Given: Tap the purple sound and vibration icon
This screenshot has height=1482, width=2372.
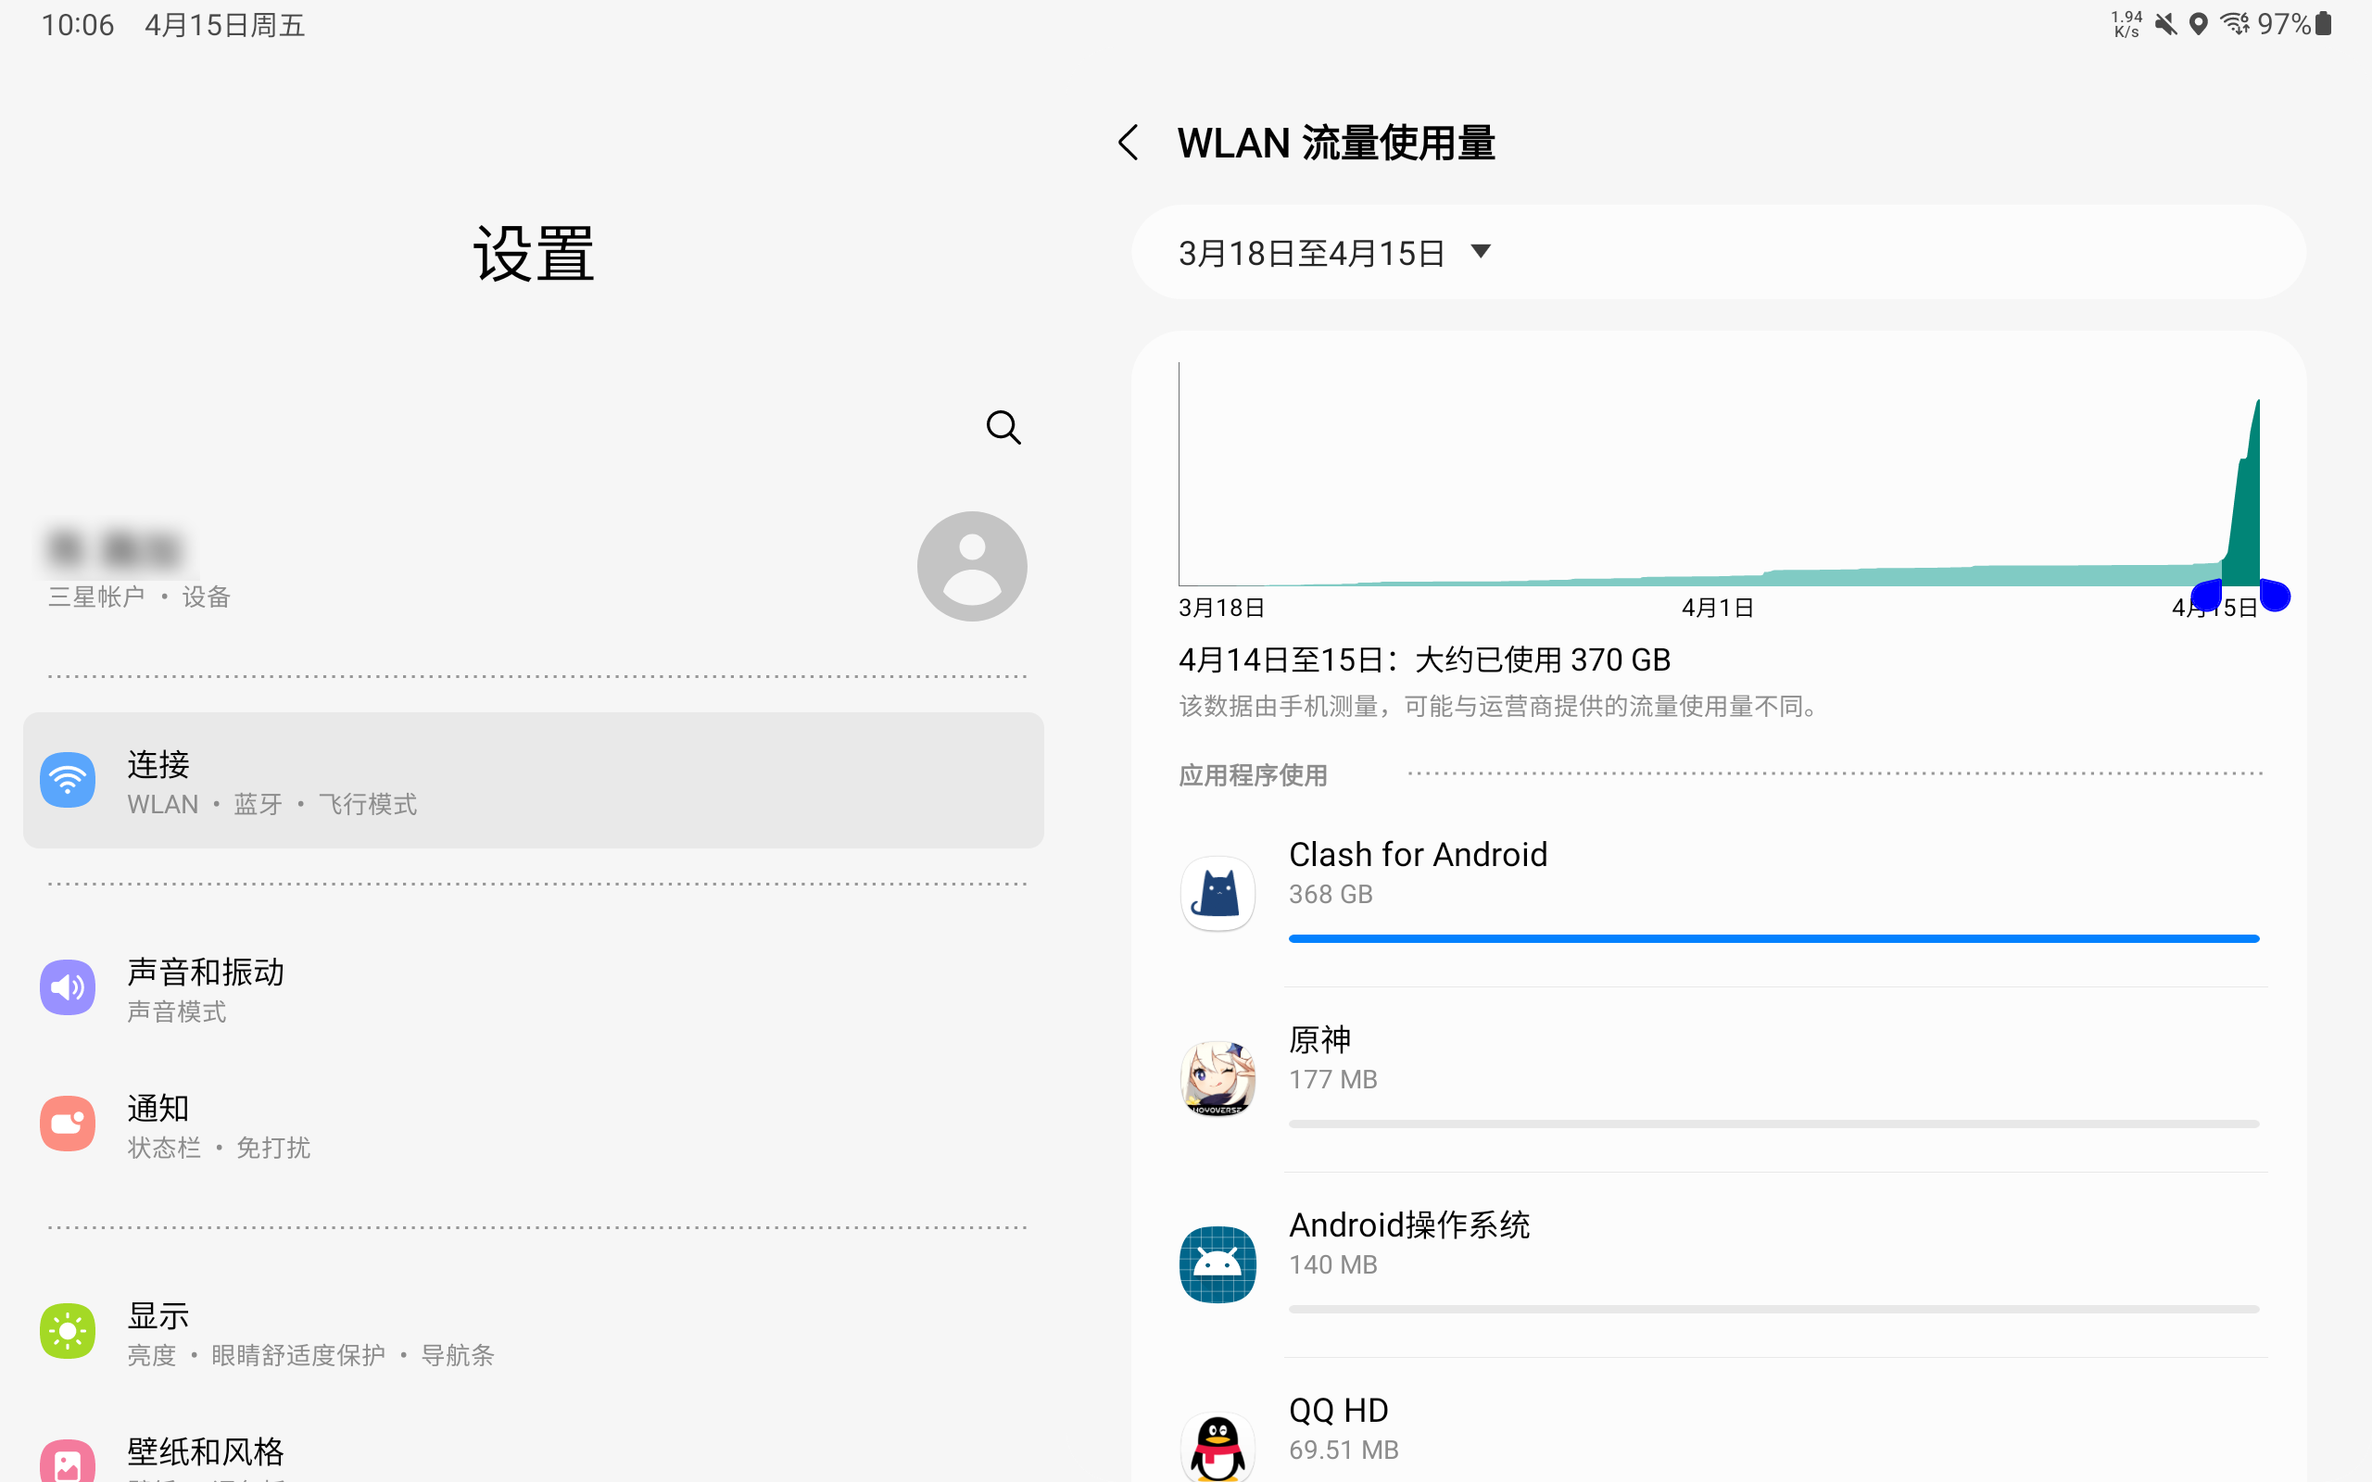Looking at the screenshot, I should point(68,986).
